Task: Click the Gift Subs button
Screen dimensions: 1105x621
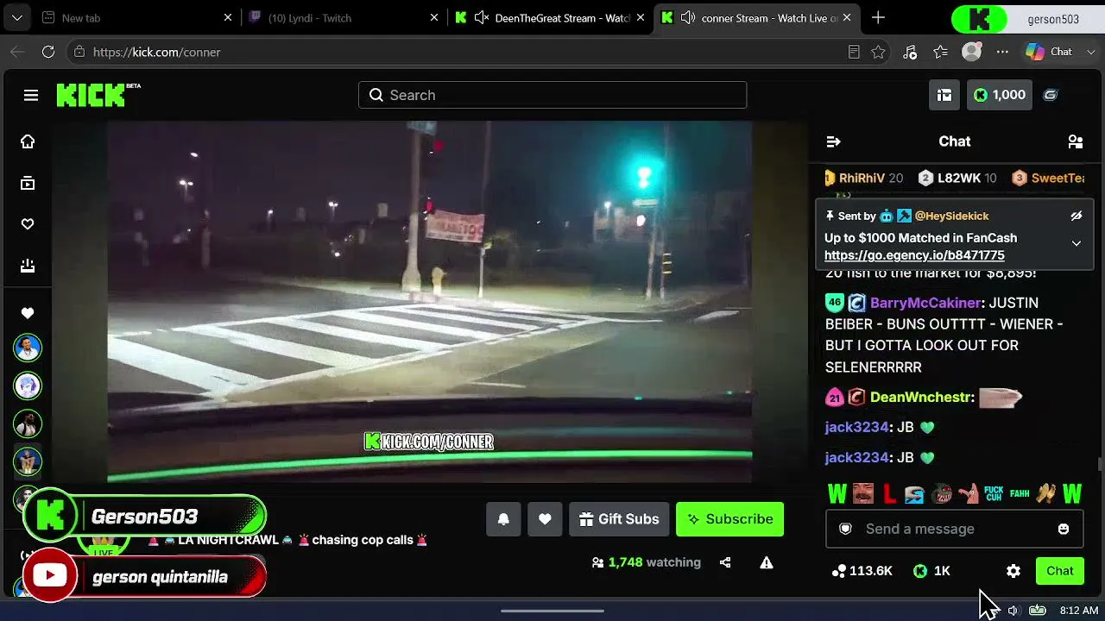Action: pos(619,519)
